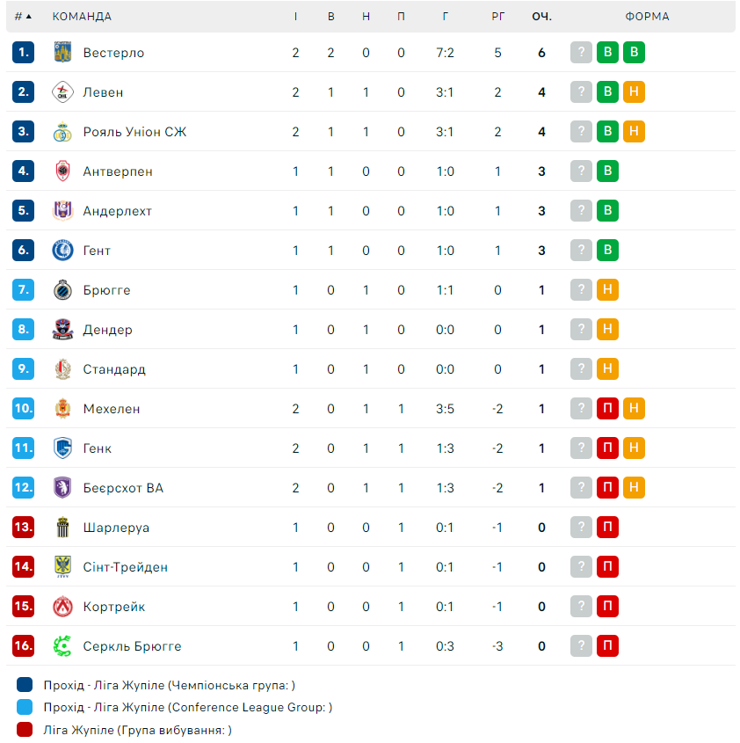
Task: Click the Брюгге club crest
Action: (62, 290)
